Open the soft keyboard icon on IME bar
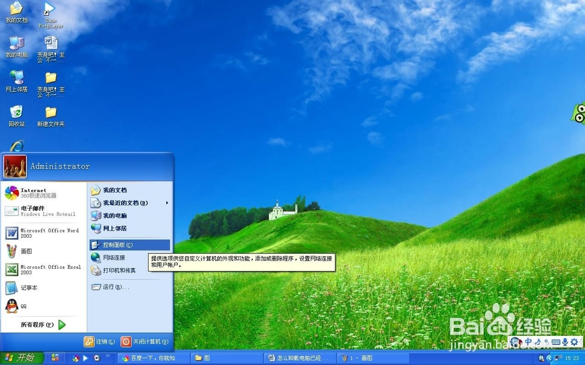585x365 pixels. (556, 342)
